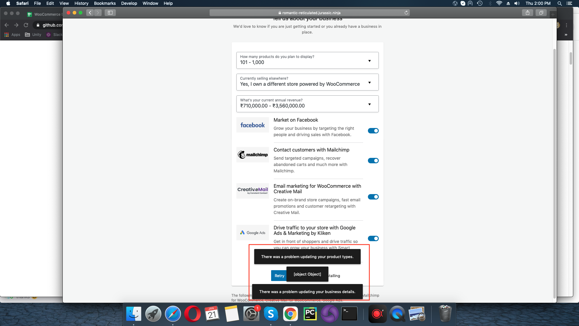Viewport: 579px width, 326px height.
Task: Open Skype from the dock
Action: point(271,314)
